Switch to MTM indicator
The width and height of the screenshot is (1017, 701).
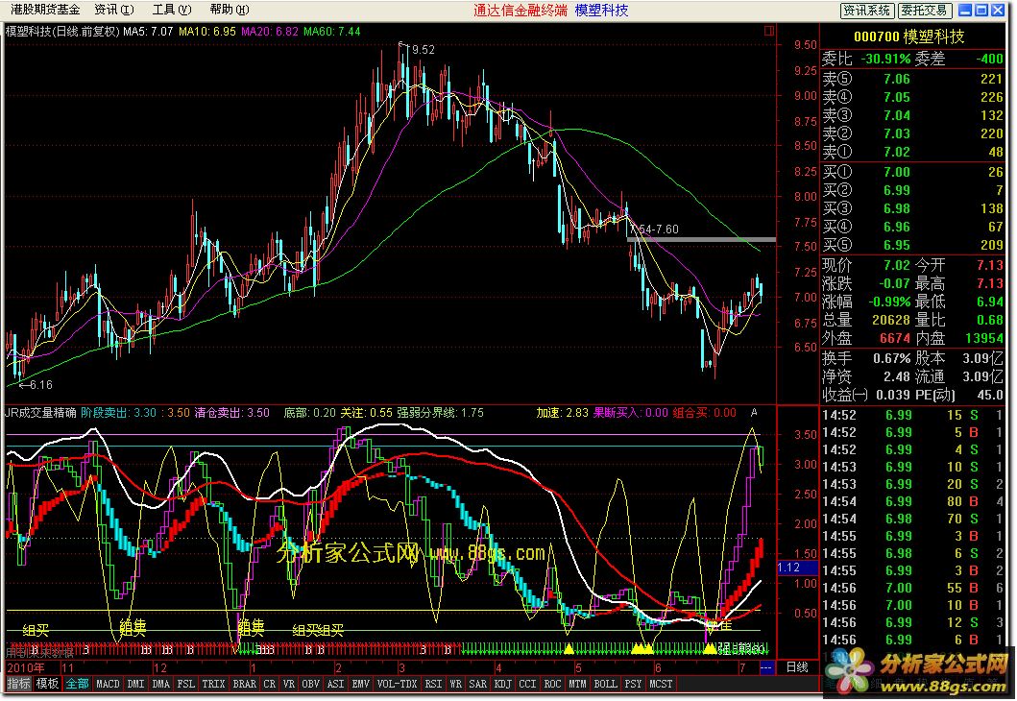[577, 684]
